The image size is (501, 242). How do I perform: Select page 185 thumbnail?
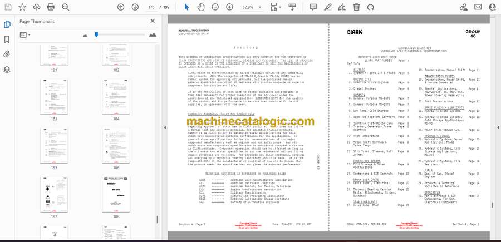[x=54, y=146]
